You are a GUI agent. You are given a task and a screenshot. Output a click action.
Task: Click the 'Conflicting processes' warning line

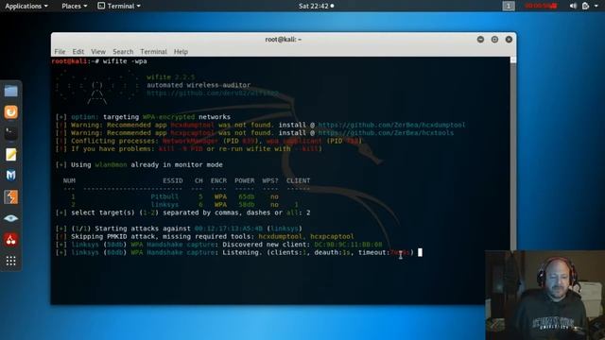tap(208, 141)
